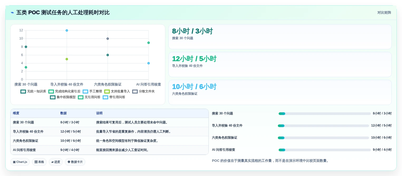Click the 数据 column header
Screen dimensions: 402x176
[64, 113]
